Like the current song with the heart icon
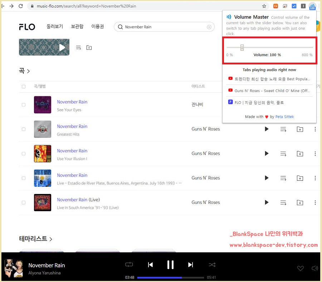The image size is (322, 282). [300, 268]
